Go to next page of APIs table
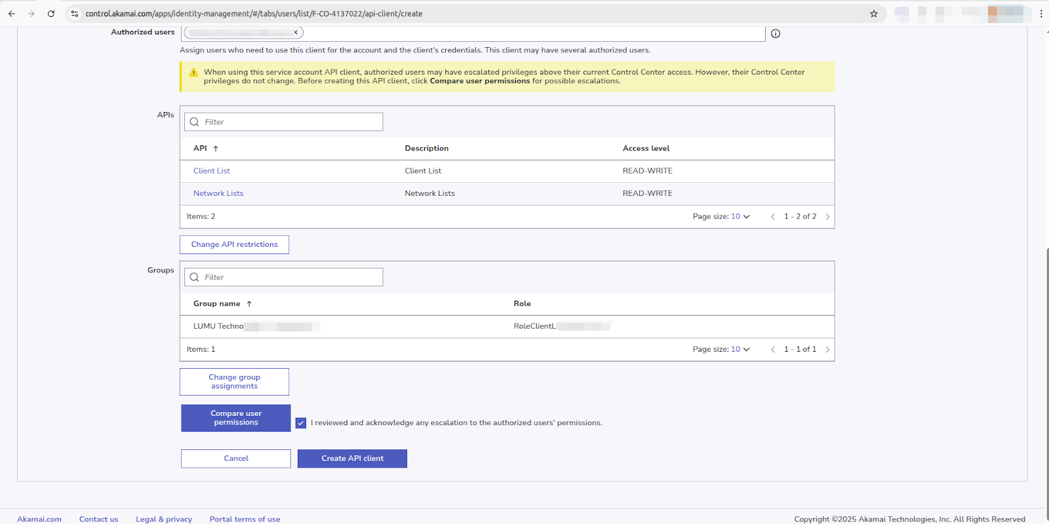Viewport: 1049px width, 524px height. (827, 217)
